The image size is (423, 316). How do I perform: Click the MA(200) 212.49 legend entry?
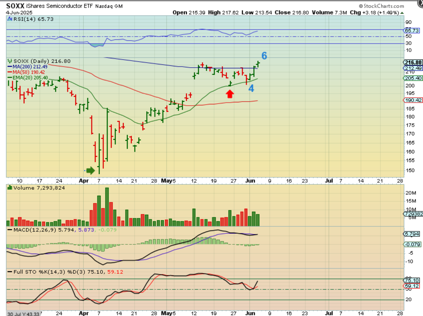coord(30,67)
